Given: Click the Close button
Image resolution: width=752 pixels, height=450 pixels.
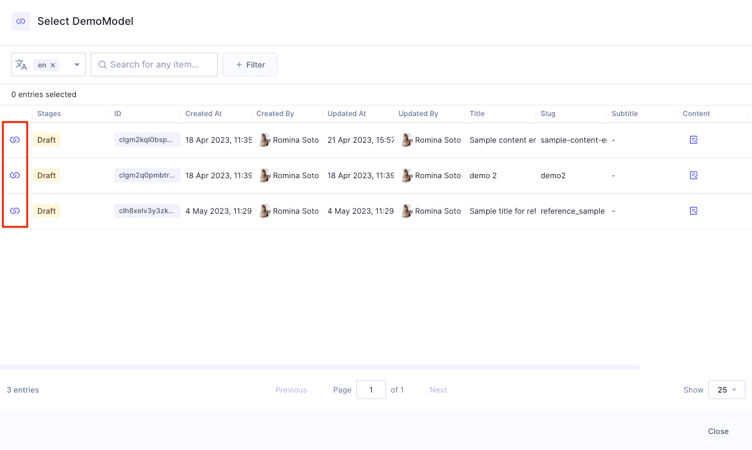Looking at the screenshot, I should (718, 431).
